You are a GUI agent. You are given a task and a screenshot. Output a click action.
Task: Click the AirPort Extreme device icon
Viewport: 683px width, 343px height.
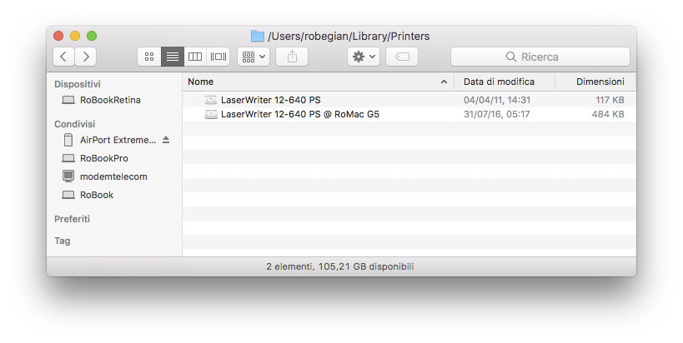point(68,140)
